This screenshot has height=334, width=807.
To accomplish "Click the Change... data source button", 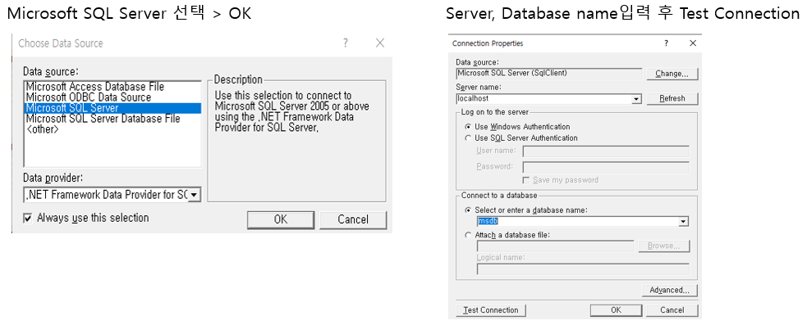I will 672,74.
